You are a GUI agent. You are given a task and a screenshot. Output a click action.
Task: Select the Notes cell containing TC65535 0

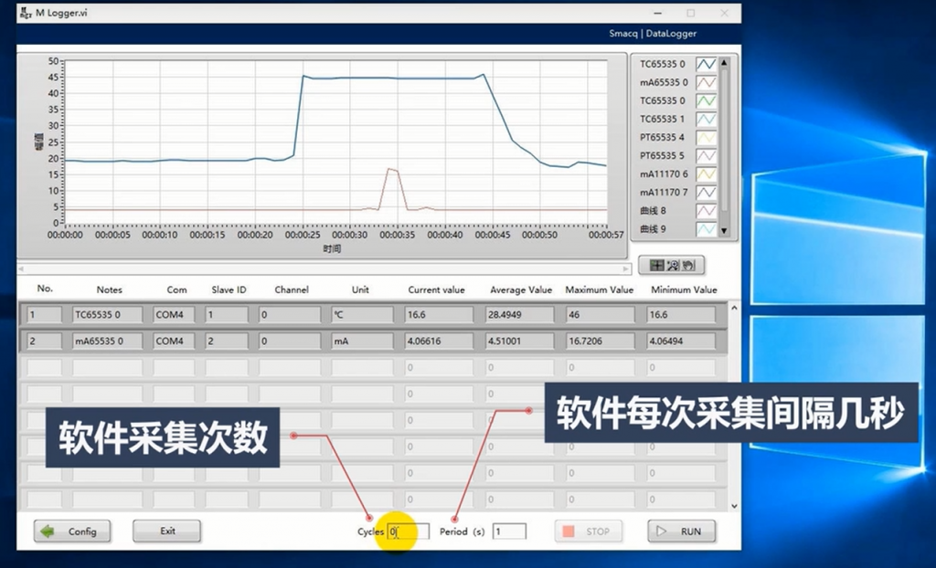(x=108, y=314)
